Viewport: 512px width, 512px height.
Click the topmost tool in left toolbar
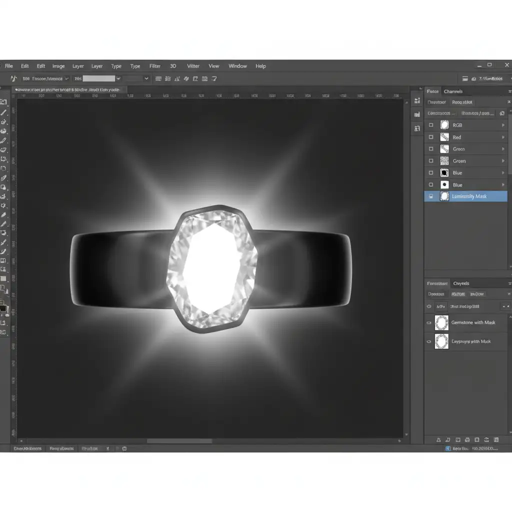[x=4, y=101]
